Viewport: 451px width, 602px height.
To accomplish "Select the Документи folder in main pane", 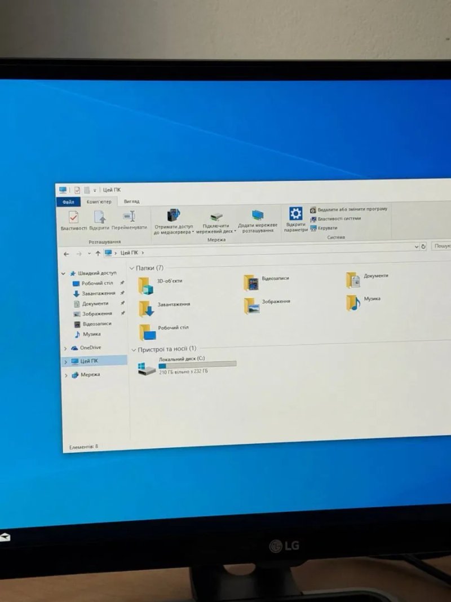I will pos(368,279).
